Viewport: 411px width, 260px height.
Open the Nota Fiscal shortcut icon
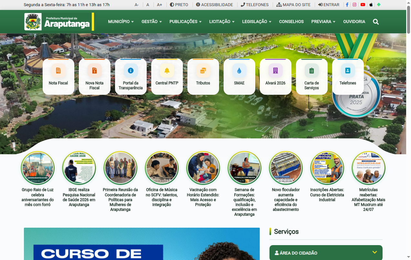[x=58, y=70]
